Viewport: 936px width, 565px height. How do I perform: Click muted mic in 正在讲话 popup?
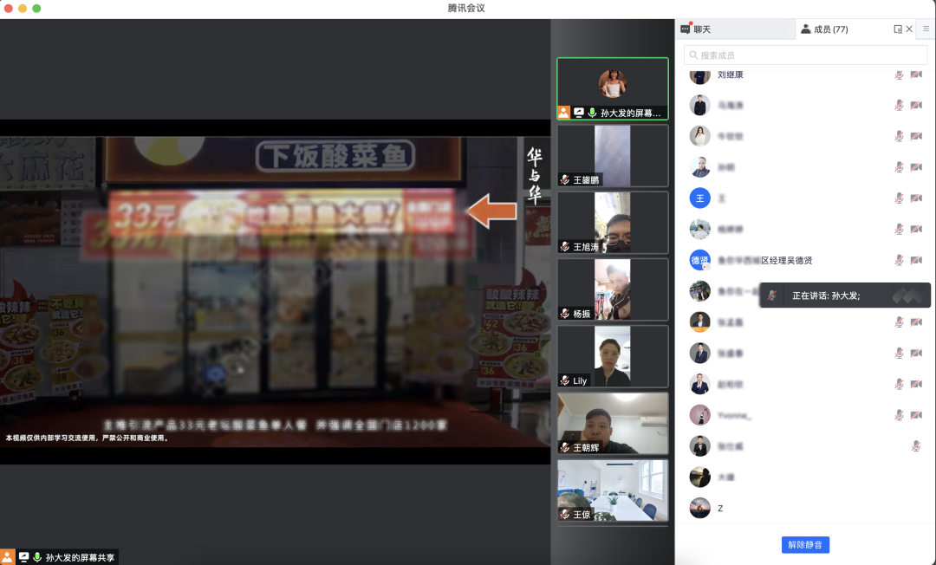(772, 295)
